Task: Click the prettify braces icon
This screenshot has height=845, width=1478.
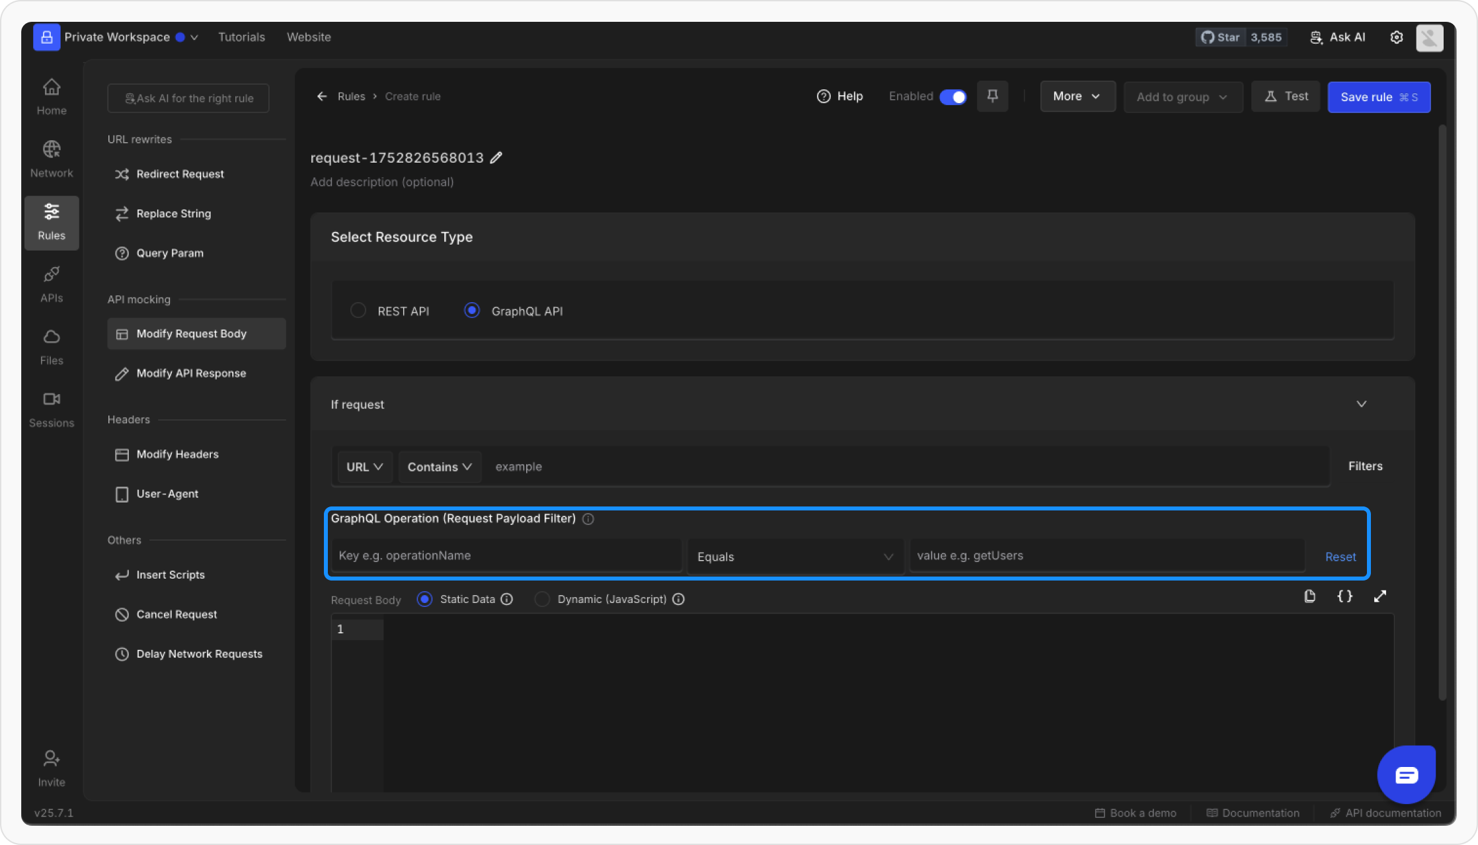Action: [1344, 596]
